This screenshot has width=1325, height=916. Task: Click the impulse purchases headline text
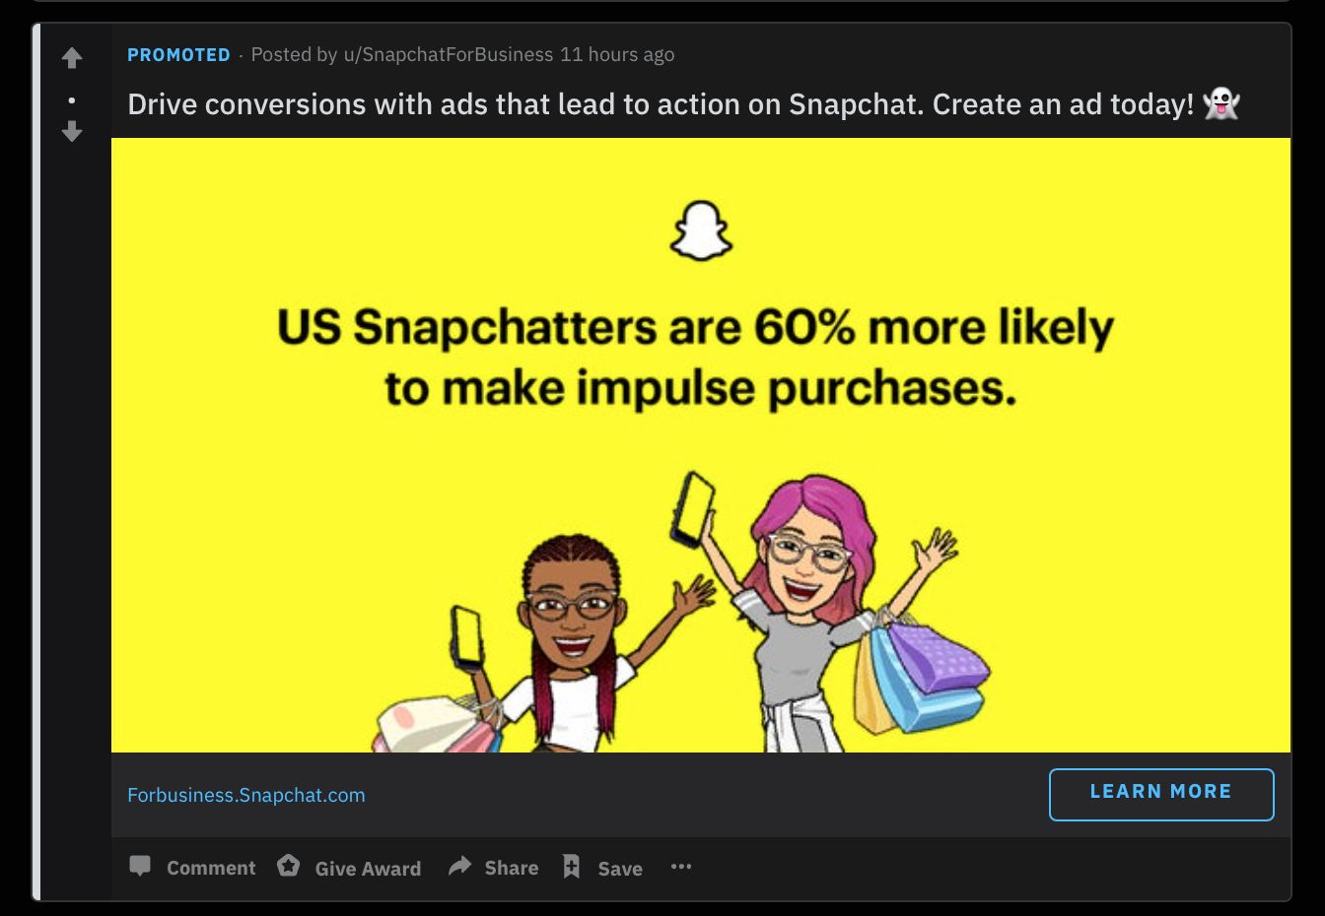(x=698, y=358)
